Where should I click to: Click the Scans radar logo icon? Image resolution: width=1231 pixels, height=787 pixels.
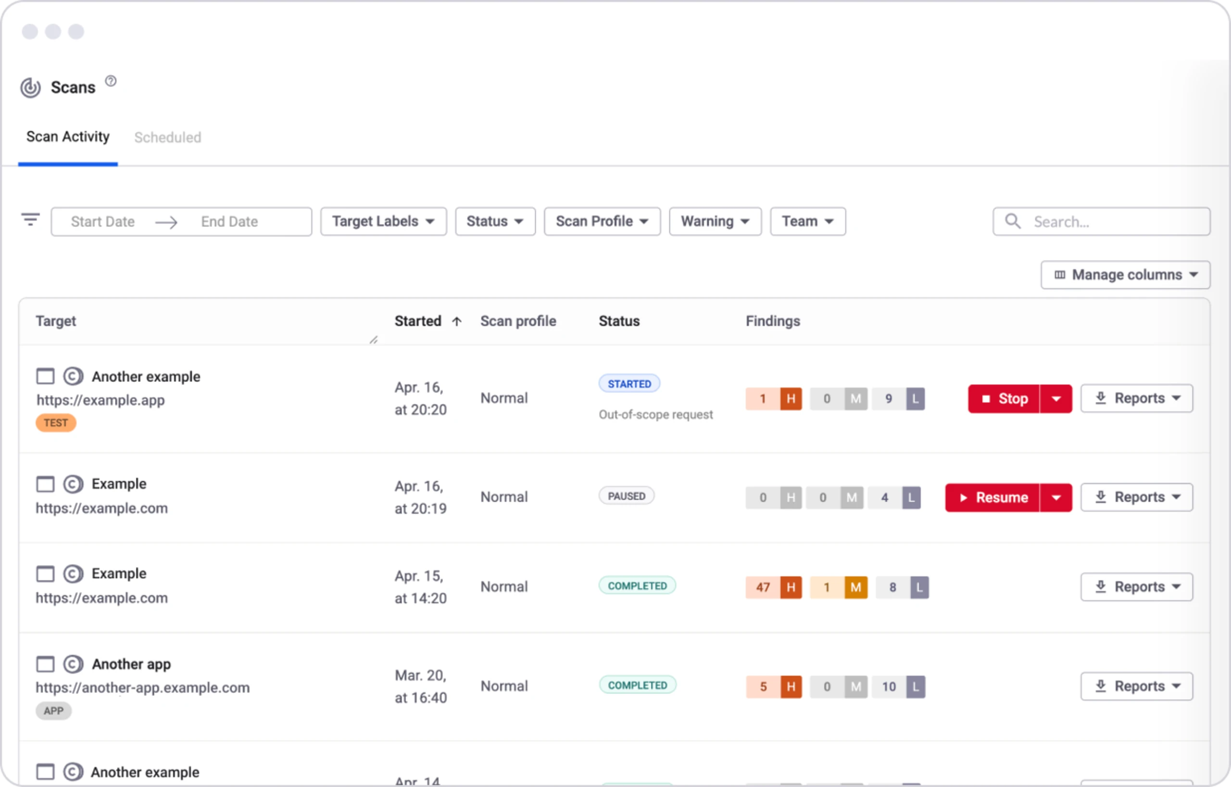[x=31, y=87]
